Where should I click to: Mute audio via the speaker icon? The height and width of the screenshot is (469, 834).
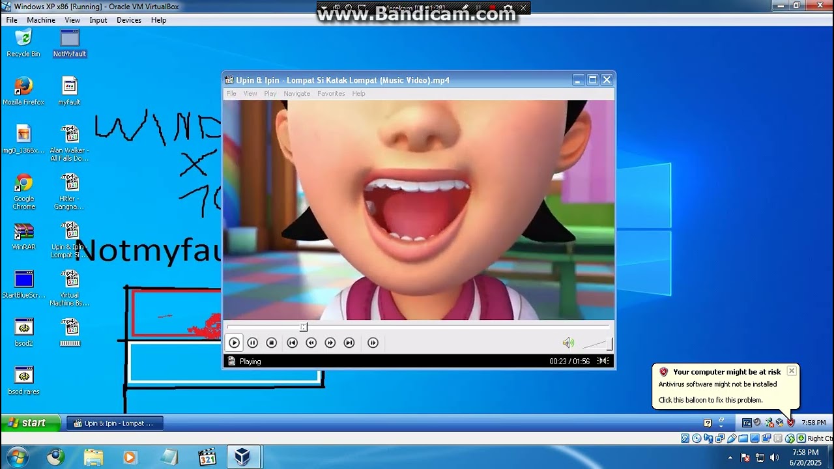point(568,343)
